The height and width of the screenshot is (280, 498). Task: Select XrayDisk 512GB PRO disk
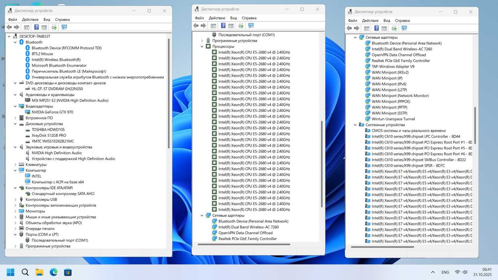(x=49, y=135)
